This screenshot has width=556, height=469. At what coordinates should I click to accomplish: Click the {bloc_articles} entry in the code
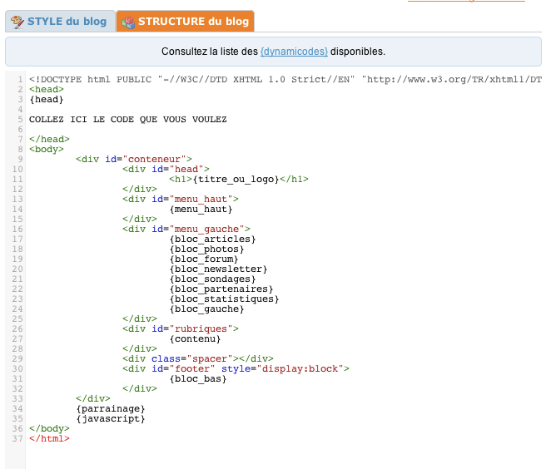(x=212, y=239)
